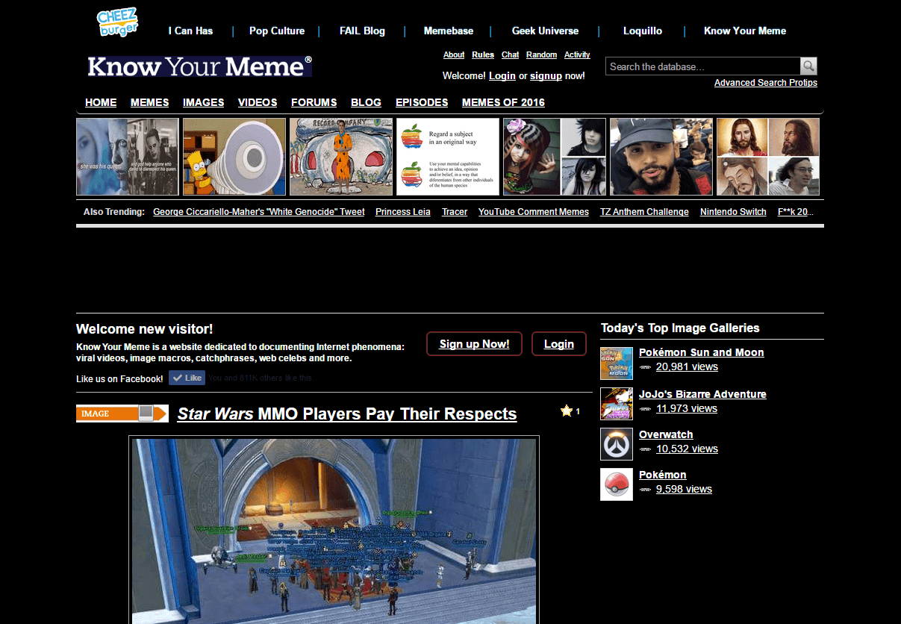Open the 'she was his queen' thumbnail
This screenshot has width=901, height=624.
point(128,157)
